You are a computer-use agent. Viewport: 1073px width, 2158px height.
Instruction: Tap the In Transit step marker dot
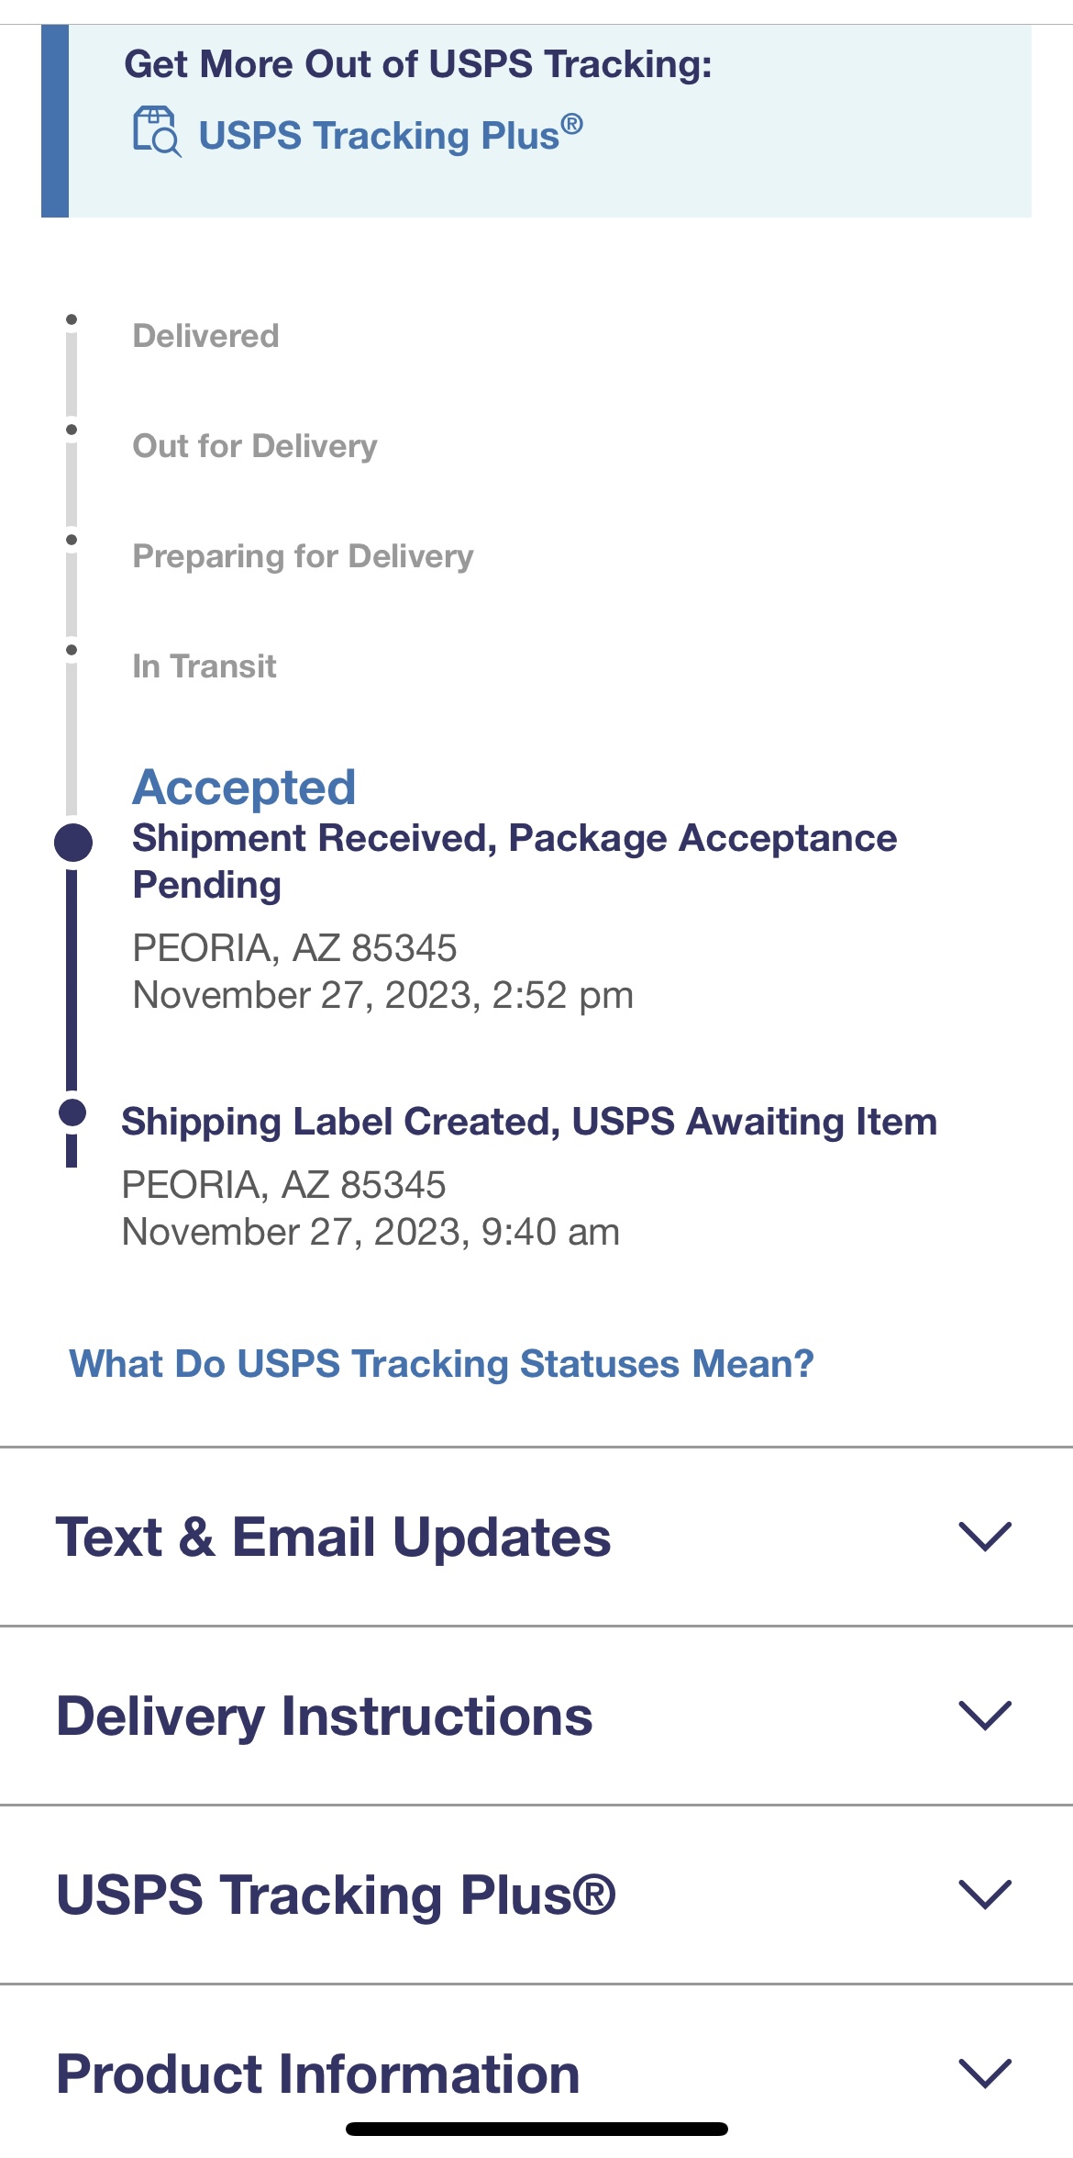(x=72, y=650)
